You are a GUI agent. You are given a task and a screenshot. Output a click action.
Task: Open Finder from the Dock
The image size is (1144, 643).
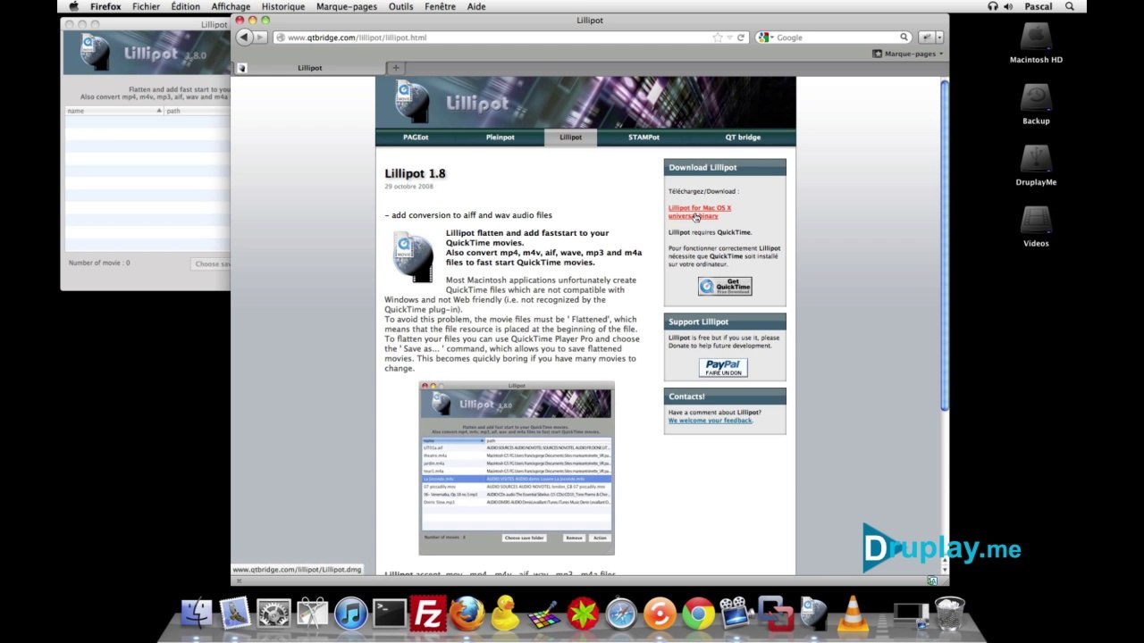[x=197, y=613]
